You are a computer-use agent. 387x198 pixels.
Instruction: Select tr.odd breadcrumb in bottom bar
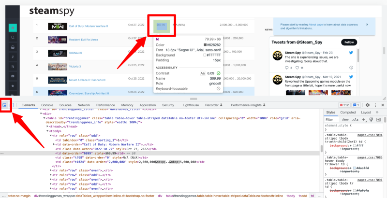303,196
